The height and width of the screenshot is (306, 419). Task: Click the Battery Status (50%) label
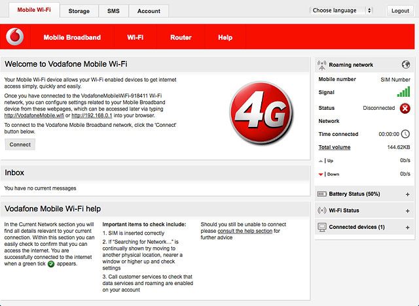click(x=354, y=194)
